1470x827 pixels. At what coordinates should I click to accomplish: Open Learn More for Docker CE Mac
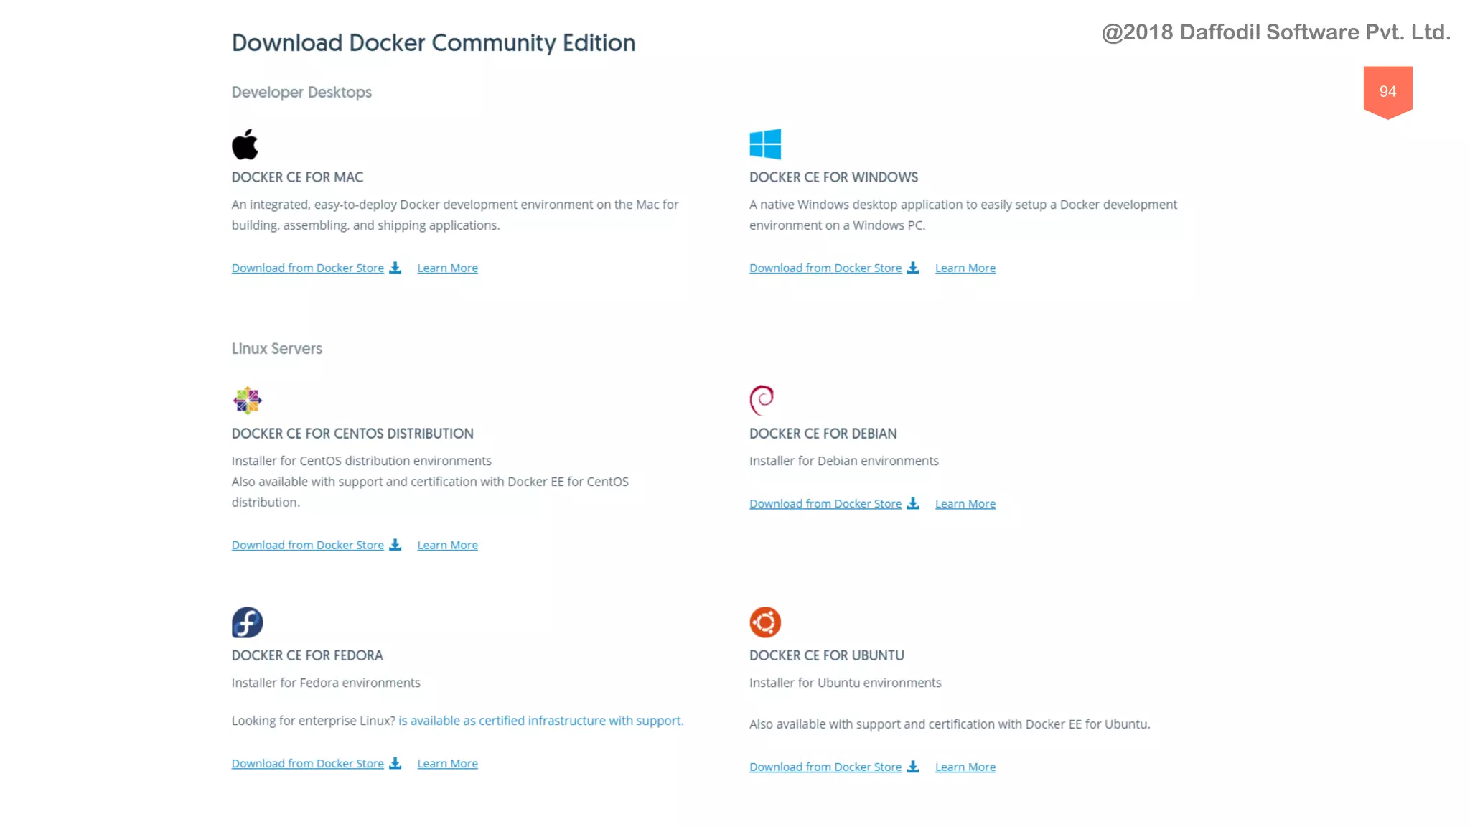pyautogui.click(x=447, y=268)
